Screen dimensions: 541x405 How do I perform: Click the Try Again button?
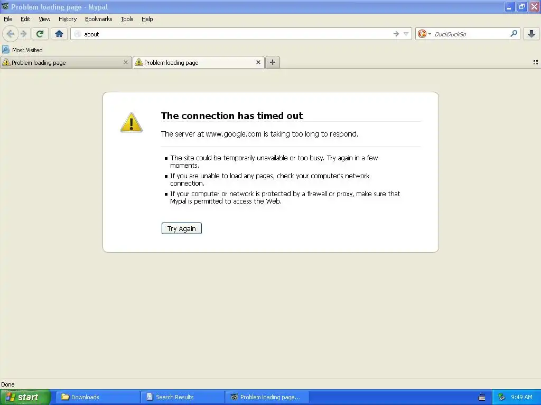(182, 228)
